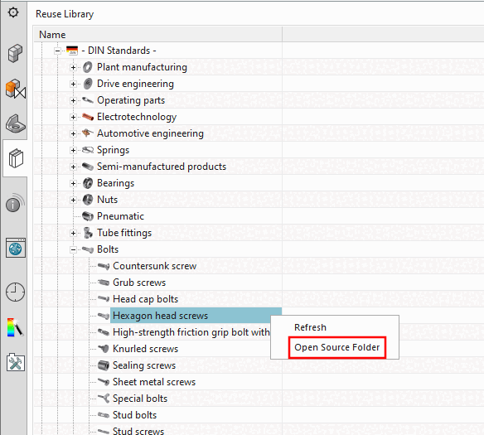
Task: Select the Reuse Library book tab
Action: pos(16,158)
